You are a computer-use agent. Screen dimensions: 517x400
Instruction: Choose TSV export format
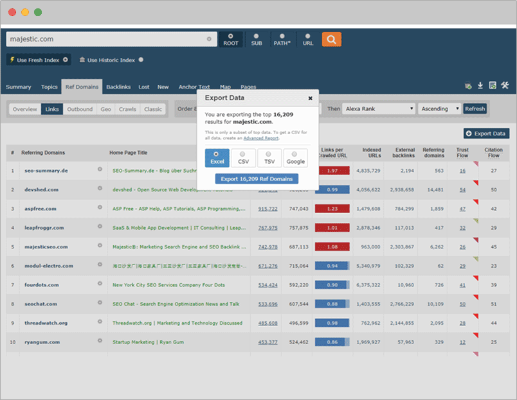coord(269,158)
